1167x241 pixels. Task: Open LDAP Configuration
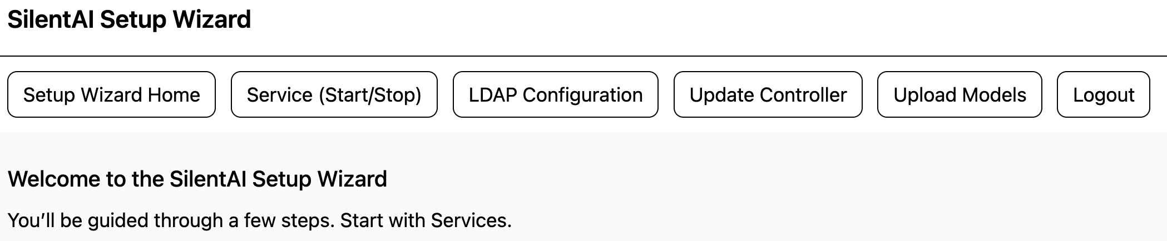coord(555,94)
